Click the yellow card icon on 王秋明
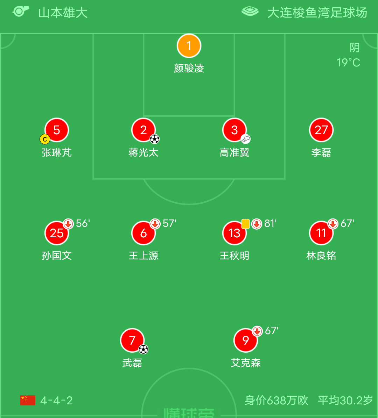The height and width of the screenshot is (418, 378). (246, 224)
